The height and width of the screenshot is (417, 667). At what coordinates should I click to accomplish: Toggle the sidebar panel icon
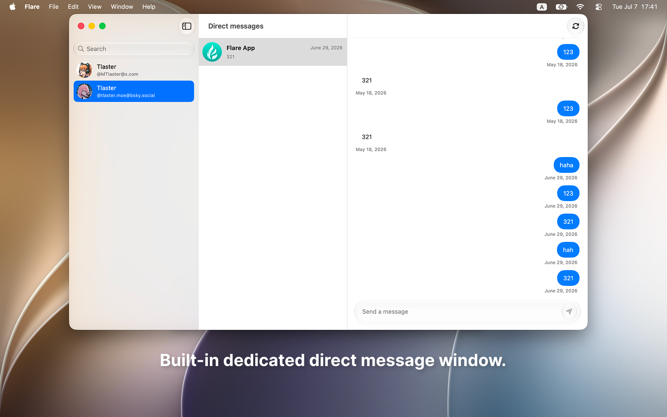point(187,26)
